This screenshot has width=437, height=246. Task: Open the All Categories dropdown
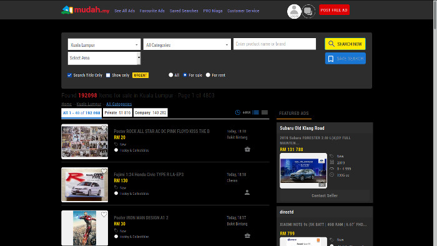coord(187,44)
